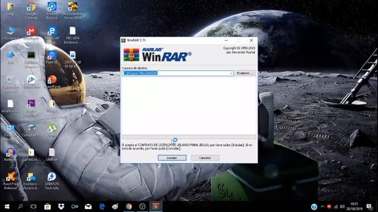Open Task View on the taskbar
378x212 pixels.
pyautogui.click(x=34, y=207)
